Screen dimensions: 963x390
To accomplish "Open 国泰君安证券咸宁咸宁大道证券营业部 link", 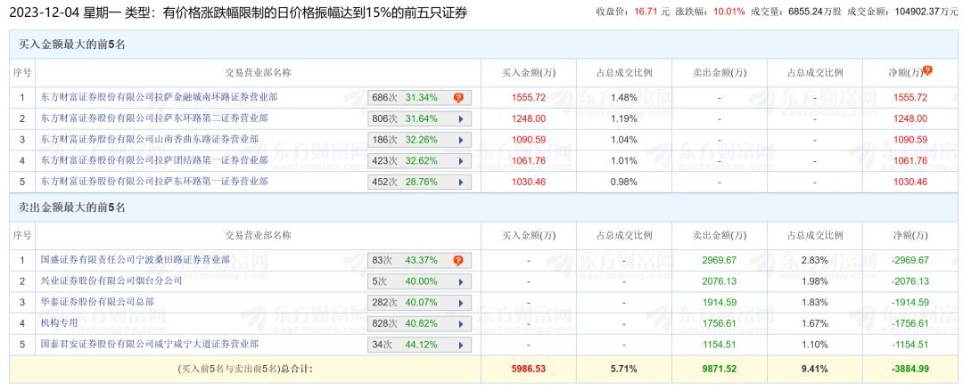I will (x=149, y=344).
